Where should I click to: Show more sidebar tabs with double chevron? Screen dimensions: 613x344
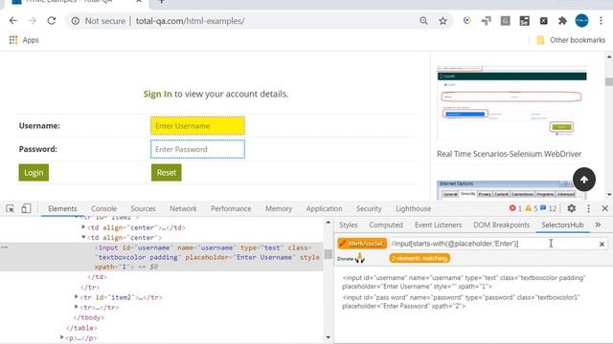click(x=598, y=225)
